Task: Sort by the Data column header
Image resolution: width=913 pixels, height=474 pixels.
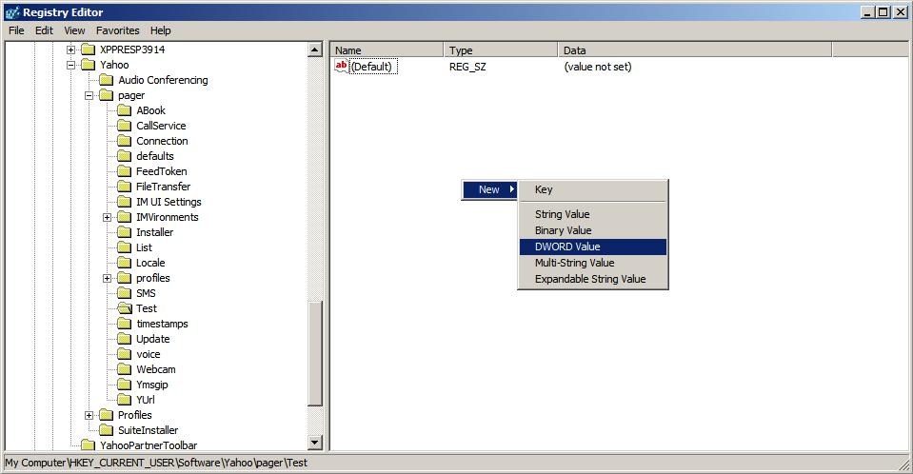Action: (695, 50)
